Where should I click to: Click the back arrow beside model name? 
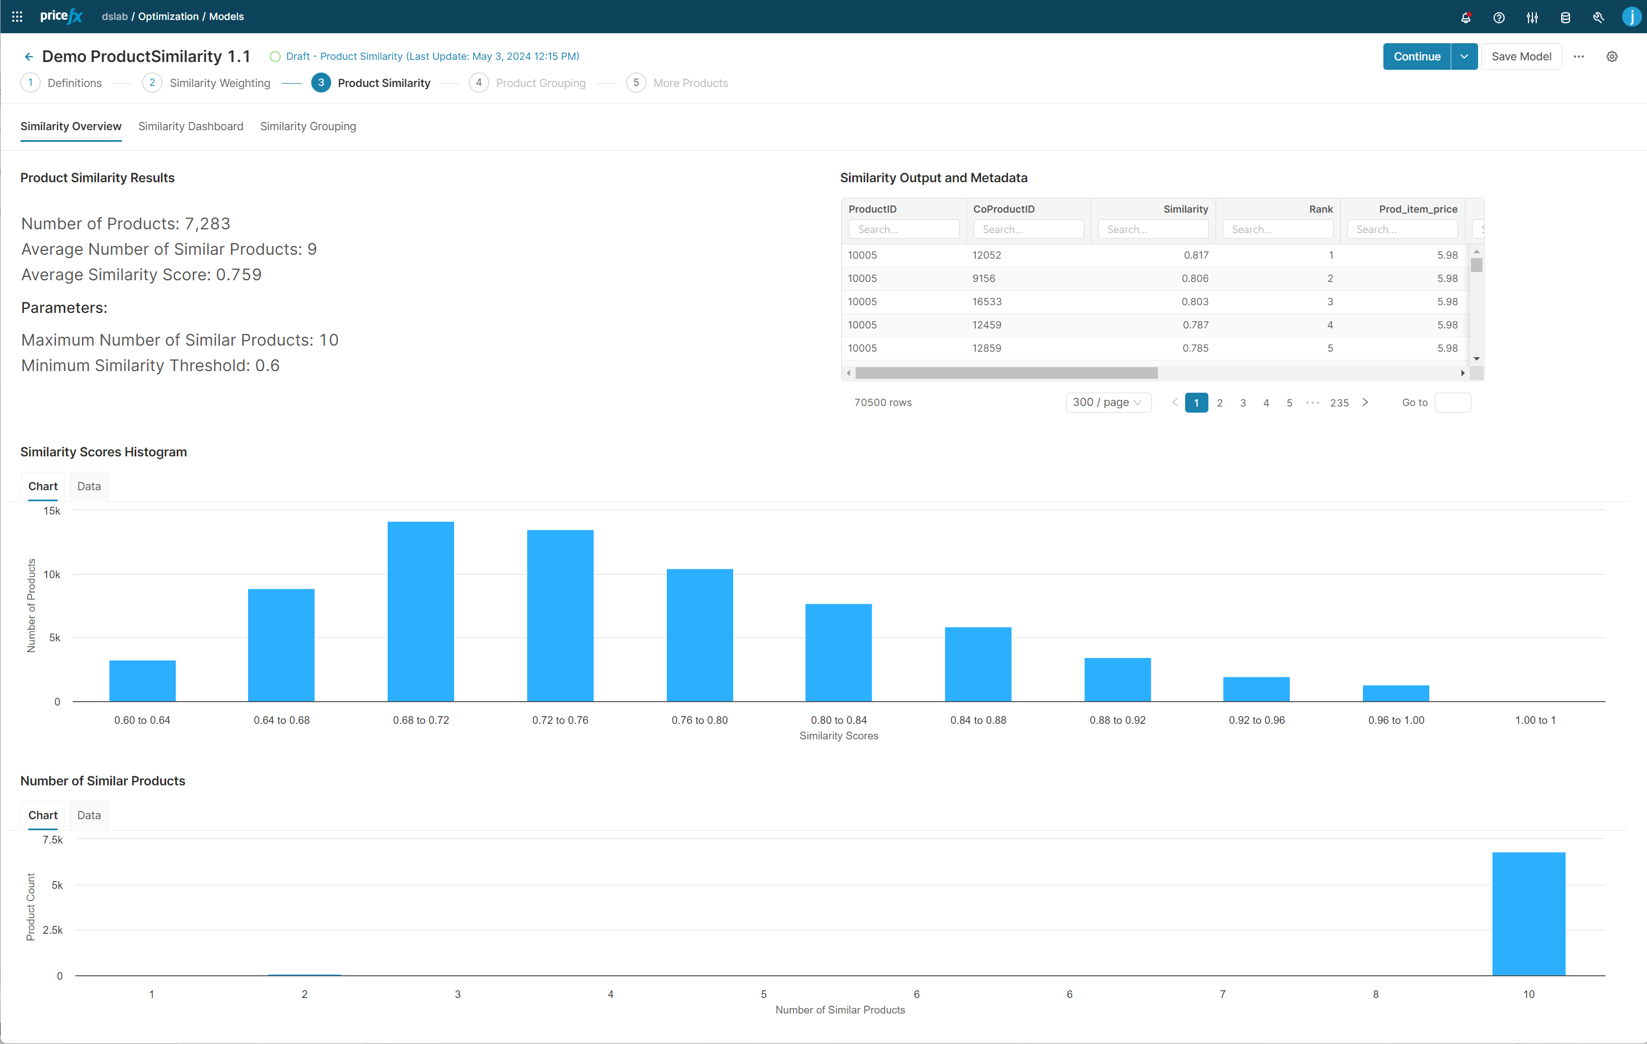point(29,57)
